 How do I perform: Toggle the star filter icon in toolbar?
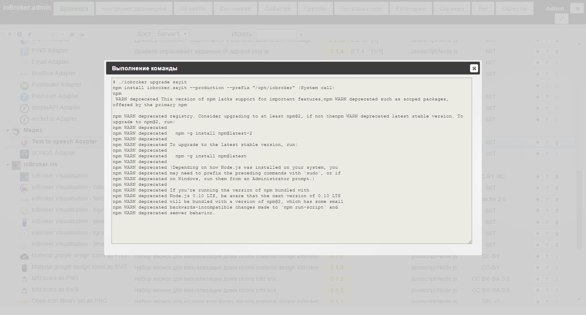coord(10,35)
